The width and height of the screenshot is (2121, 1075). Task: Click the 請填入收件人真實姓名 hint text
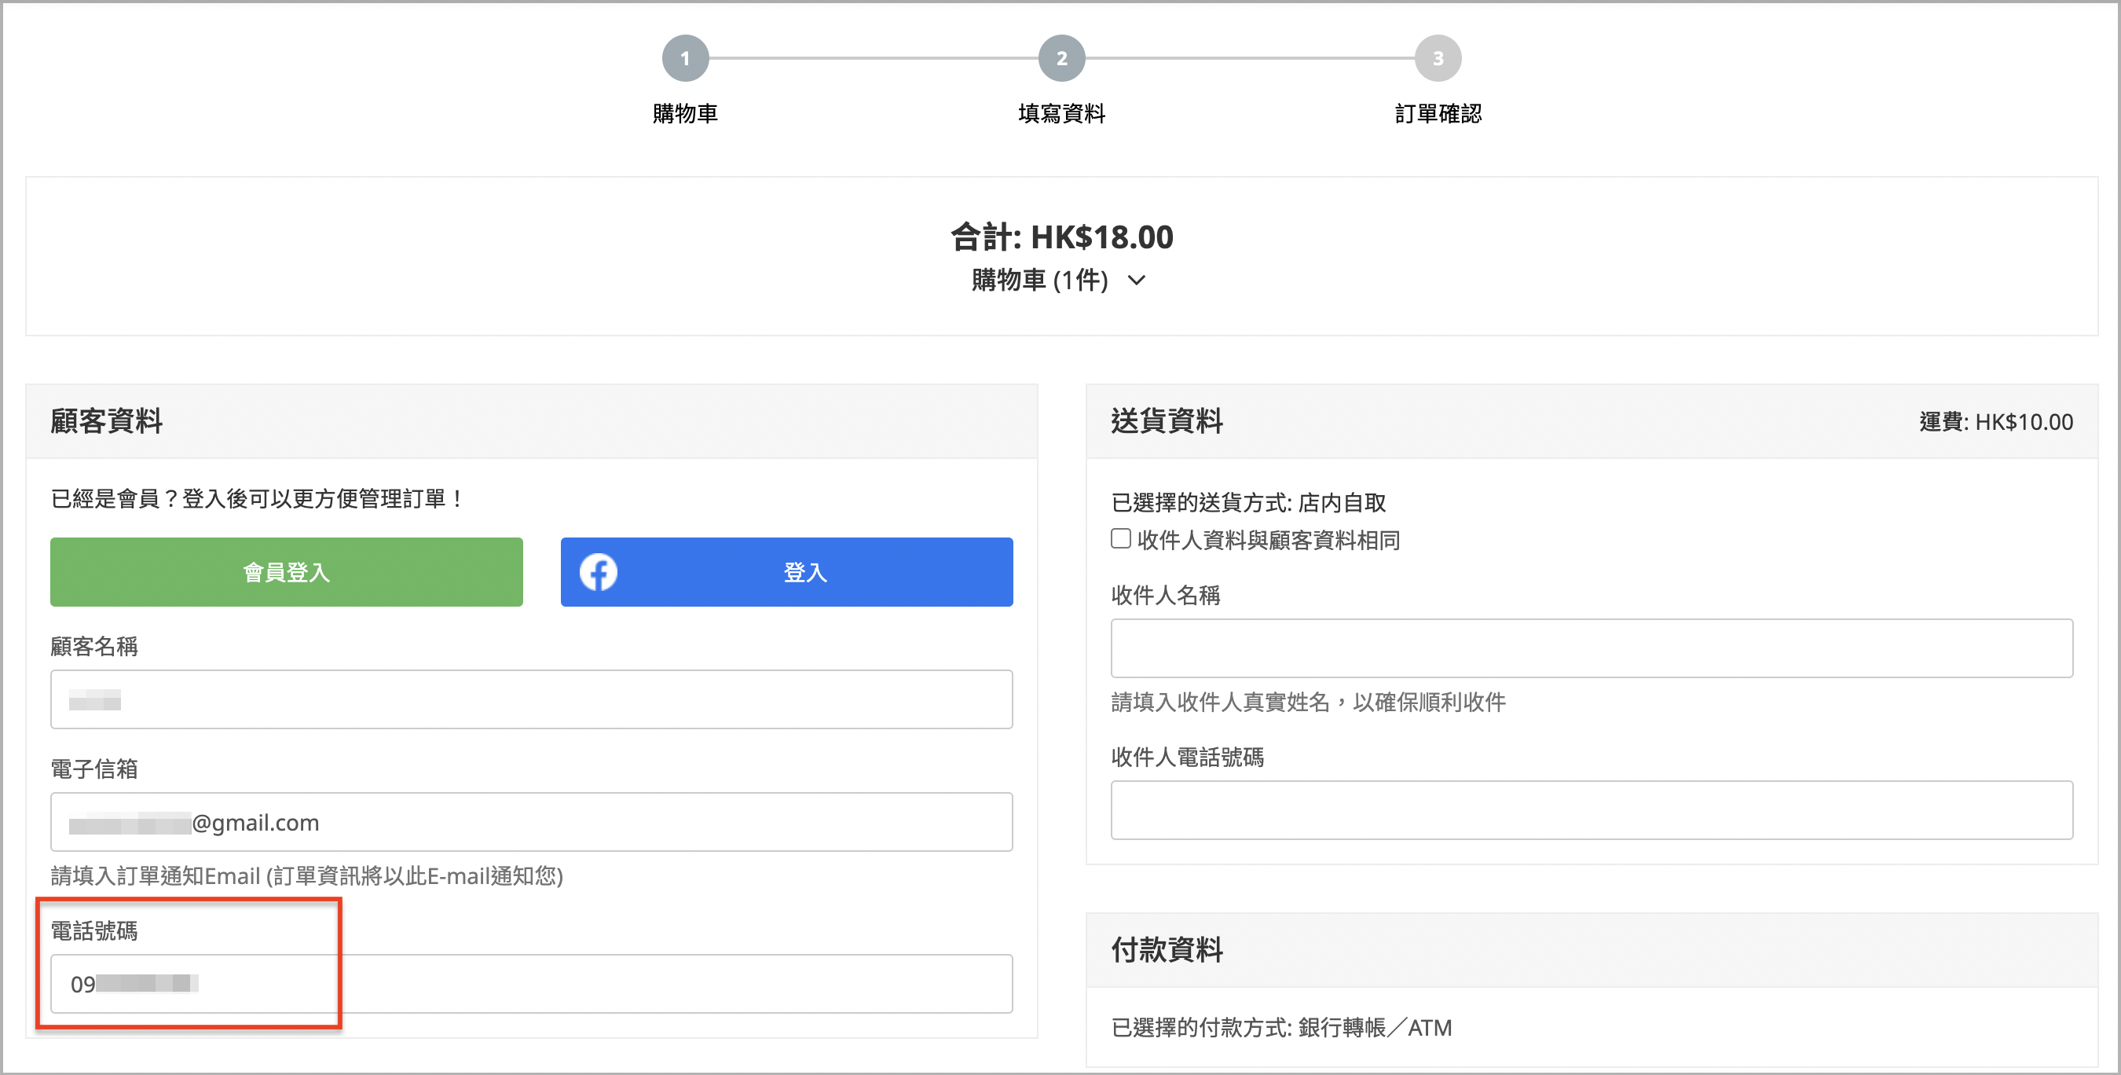(x=1308, y=702)
